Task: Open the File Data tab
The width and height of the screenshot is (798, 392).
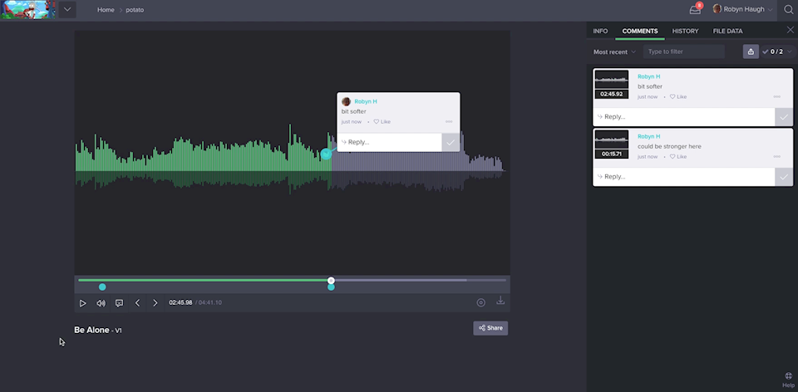Action: tap(727, 32)
